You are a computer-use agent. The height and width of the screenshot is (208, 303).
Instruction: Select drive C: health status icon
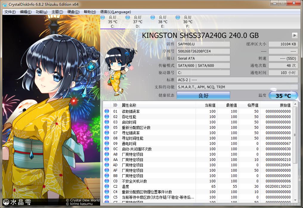coord(103,17)
